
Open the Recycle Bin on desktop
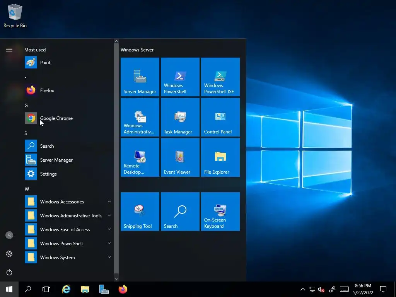15,15
